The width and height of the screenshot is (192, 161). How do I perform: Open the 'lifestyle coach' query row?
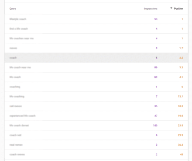[x=96, y=19]
